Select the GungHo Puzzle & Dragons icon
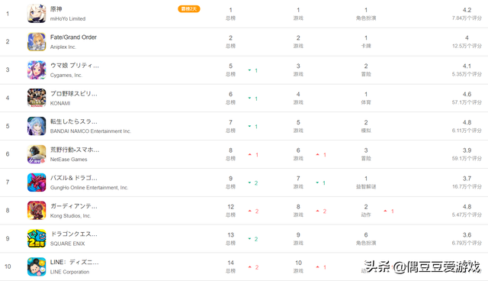 click(37, 182)
